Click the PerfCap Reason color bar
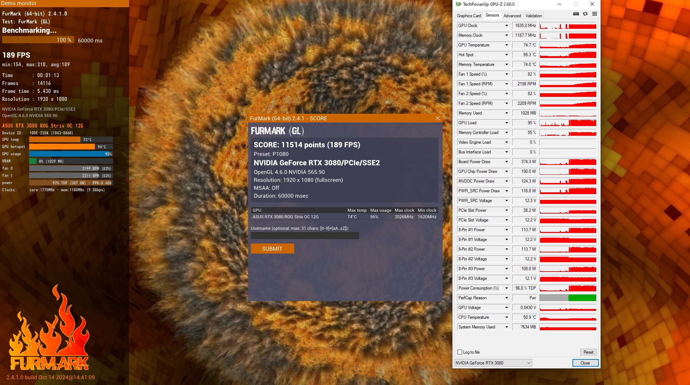The height and width of the screenshot is (385, 690). click(568, 298)
